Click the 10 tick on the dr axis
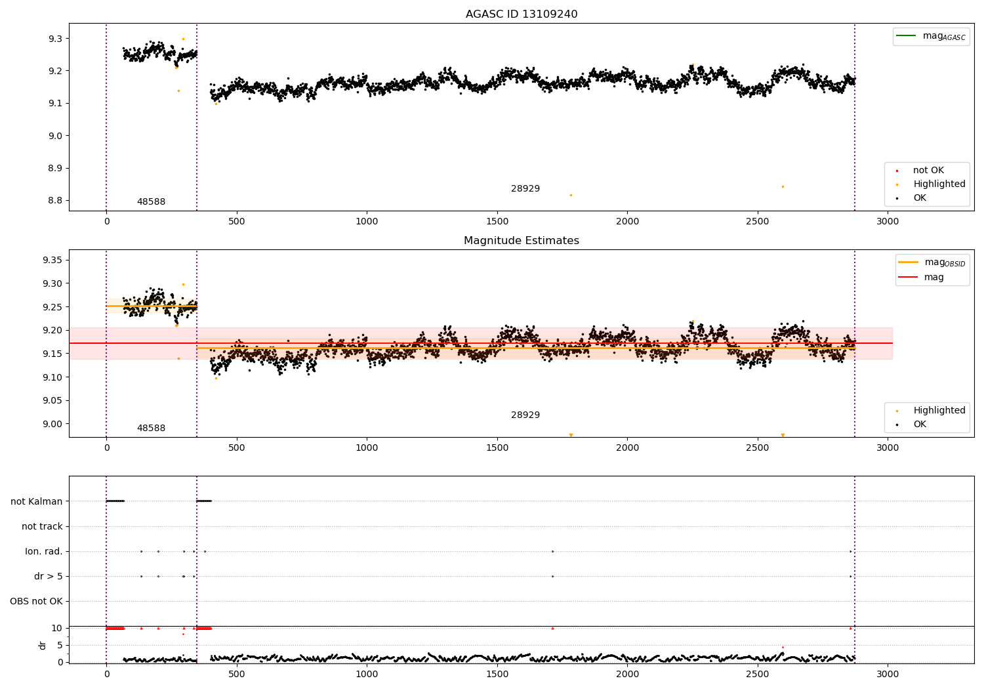Image resolution: width=984 pixels, height=689 pixels. [x=57, y=628]
